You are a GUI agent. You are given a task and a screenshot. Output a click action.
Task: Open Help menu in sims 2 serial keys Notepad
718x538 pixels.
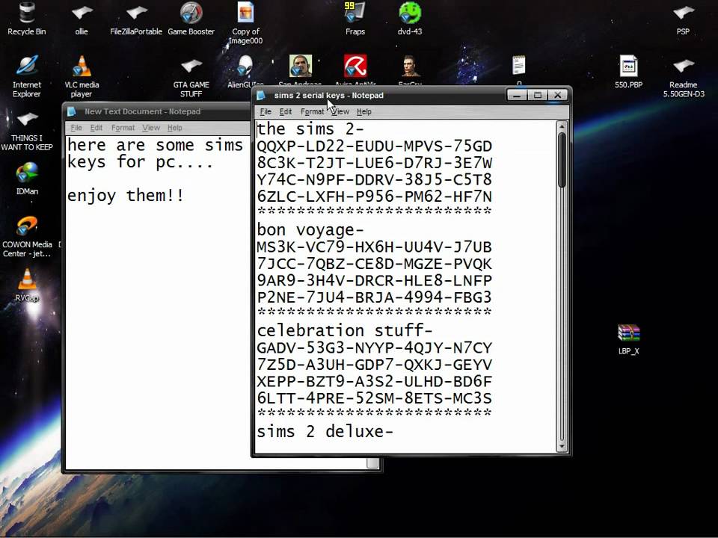[x=364, y=111]
